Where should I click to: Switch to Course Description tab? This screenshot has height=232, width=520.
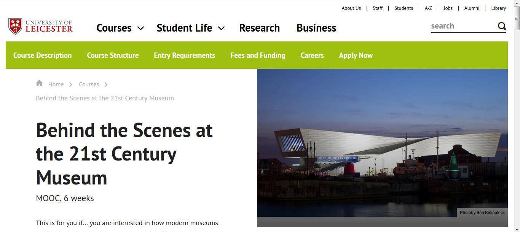point(42,55)
